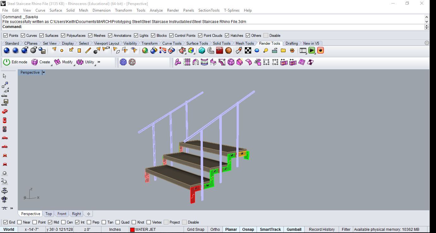Toggle Record History in the status bar
This screenshot has width=436, height=233.
[321, 230]
